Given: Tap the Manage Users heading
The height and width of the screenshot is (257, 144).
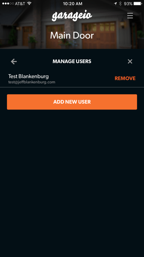Looking at the screenshot, I should (72, 61).
